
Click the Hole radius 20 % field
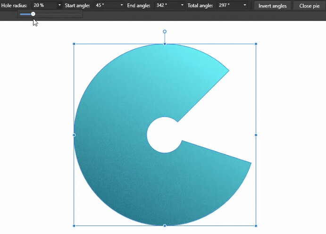click(x=44, y=5)
